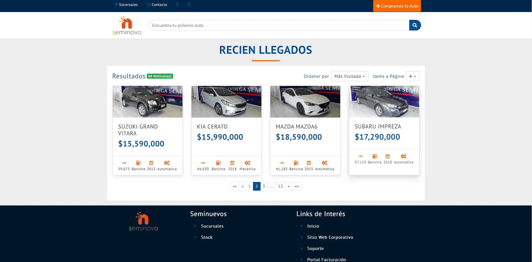Viewport: 532px width, 262px height.
Task: Select Sitio Web Corporativo footer link
Action: coord(330,237)
